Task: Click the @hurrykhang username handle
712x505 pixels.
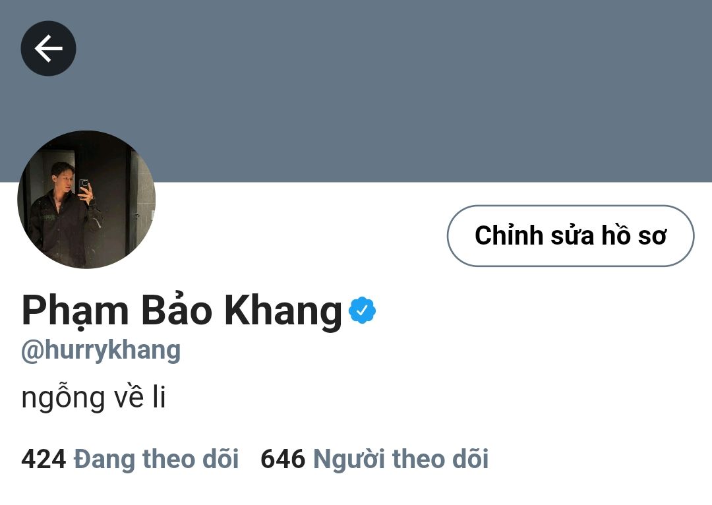Action: [x=101, y=351]
